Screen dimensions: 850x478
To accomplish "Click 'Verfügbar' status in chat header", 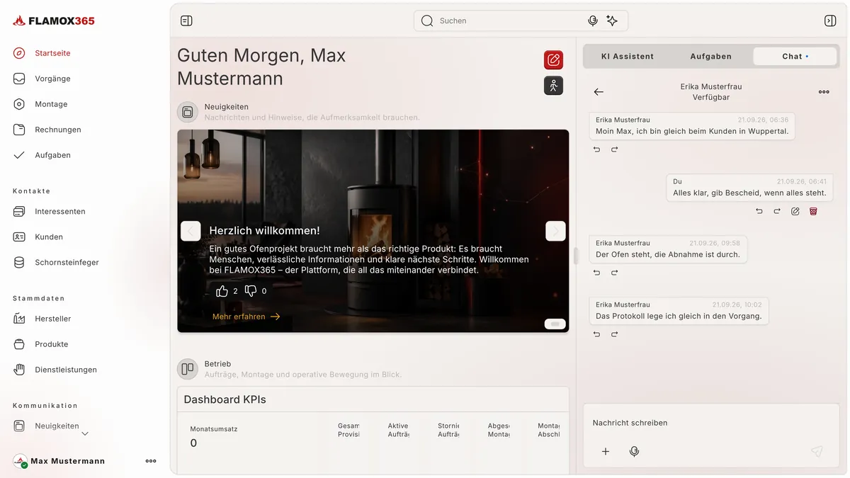I will tap(711, 98).
